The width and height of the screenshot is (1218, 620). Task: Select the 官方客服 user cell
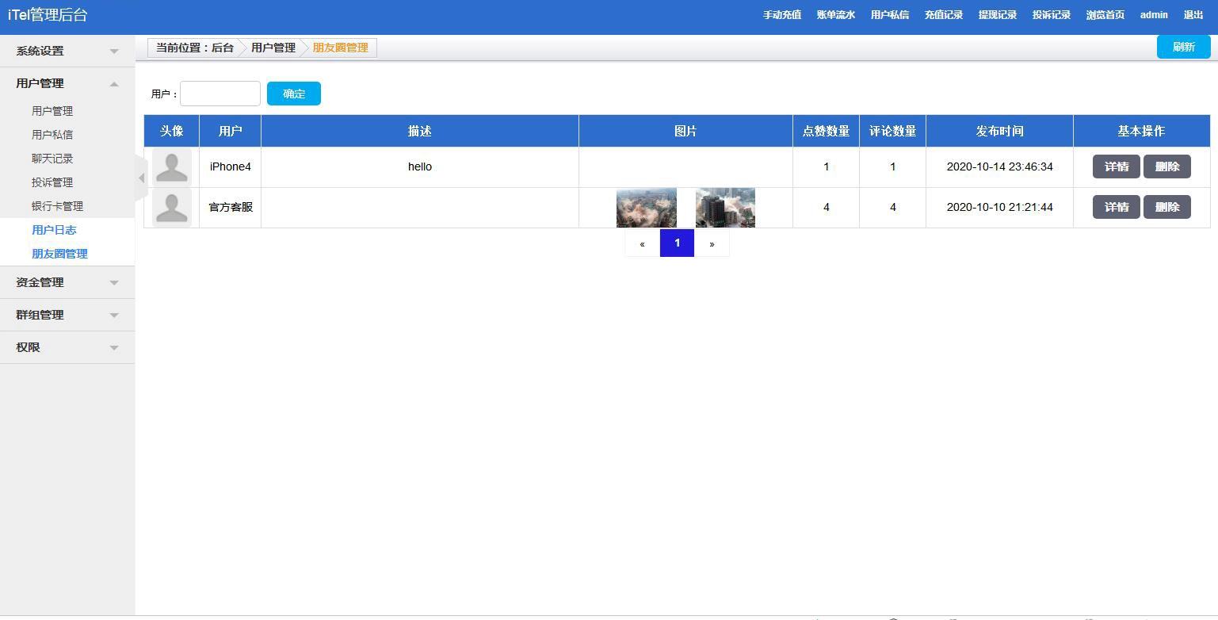[230, 208]
